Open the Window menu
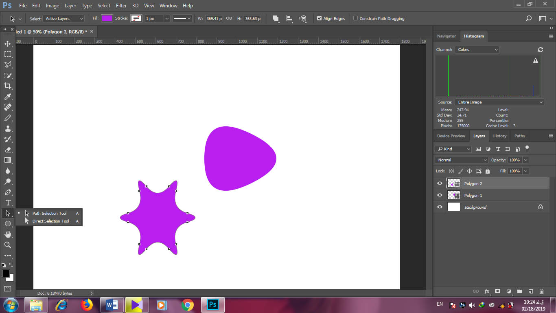556x313 pixels. click(168, 6)
